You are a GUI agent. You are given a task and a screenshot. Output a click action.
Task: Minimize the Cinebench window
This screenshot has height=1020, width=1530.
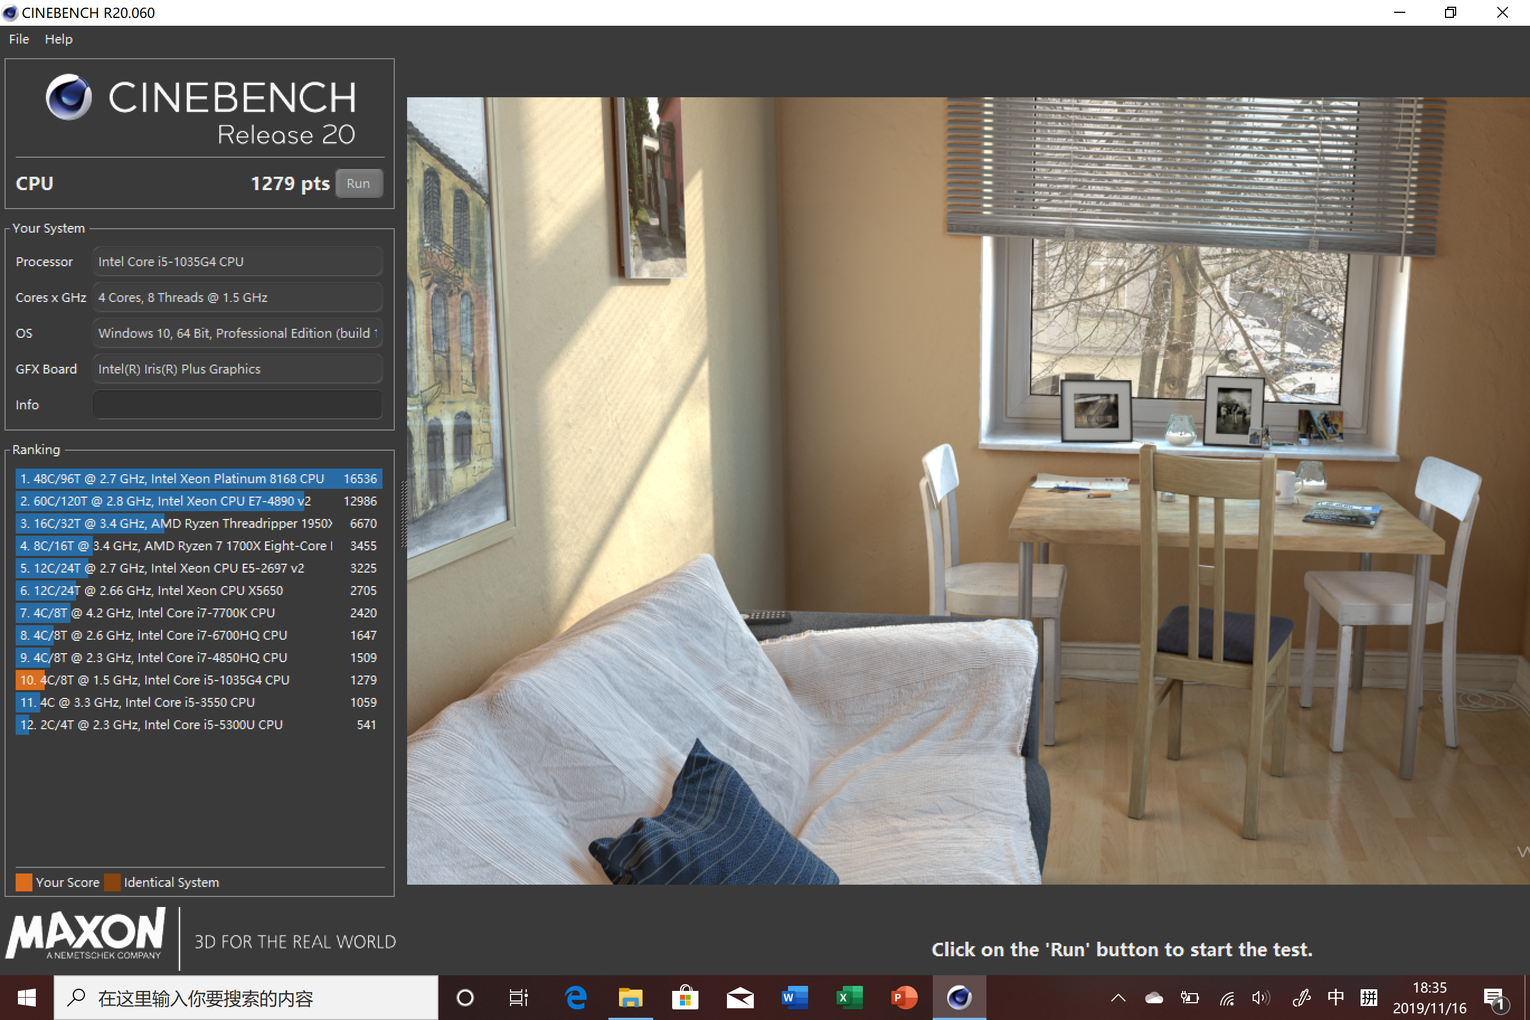click(x=1400, y=12)
